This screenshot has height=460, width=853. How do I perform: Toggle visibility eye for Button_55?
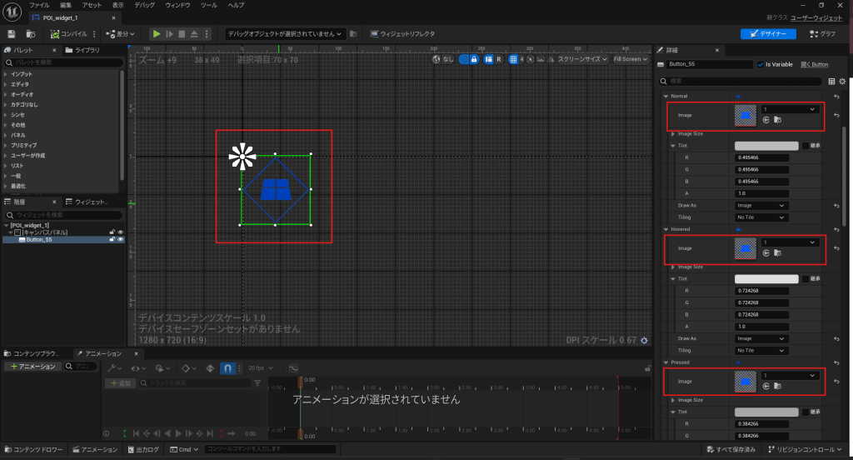(120, 239)
